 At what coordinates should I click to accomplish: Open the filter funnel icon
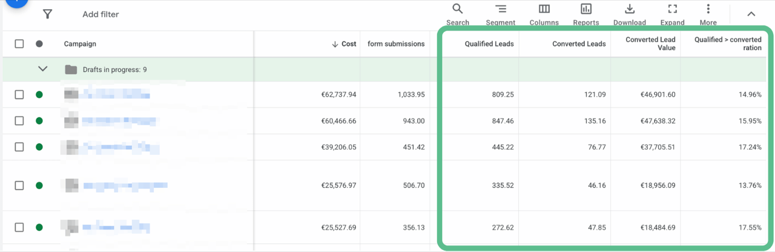47,14
